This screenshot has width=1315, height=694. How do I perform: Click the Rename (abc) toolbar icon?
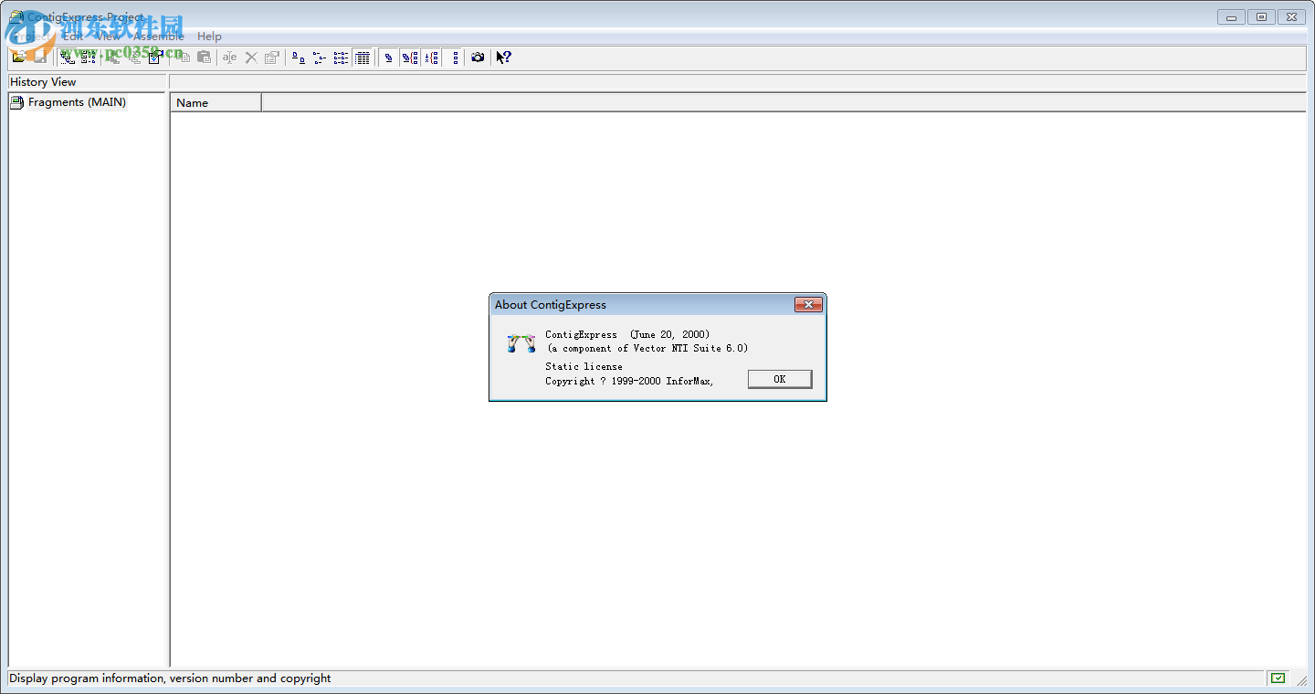pos(230,57)
